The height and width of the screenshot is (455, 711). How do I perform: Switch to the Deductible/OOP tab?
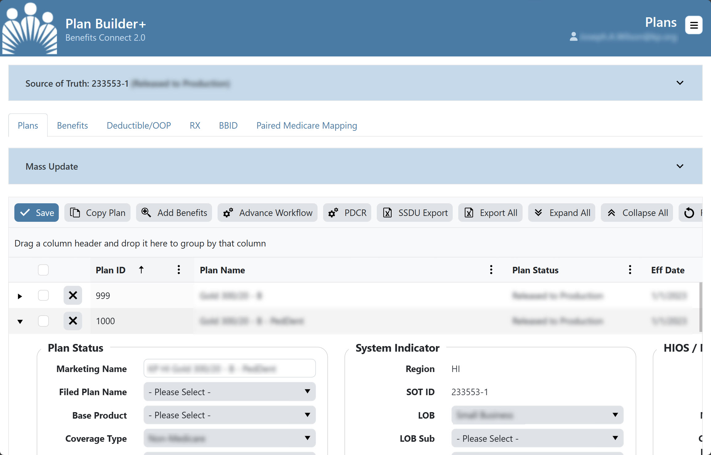pos(139,125)
